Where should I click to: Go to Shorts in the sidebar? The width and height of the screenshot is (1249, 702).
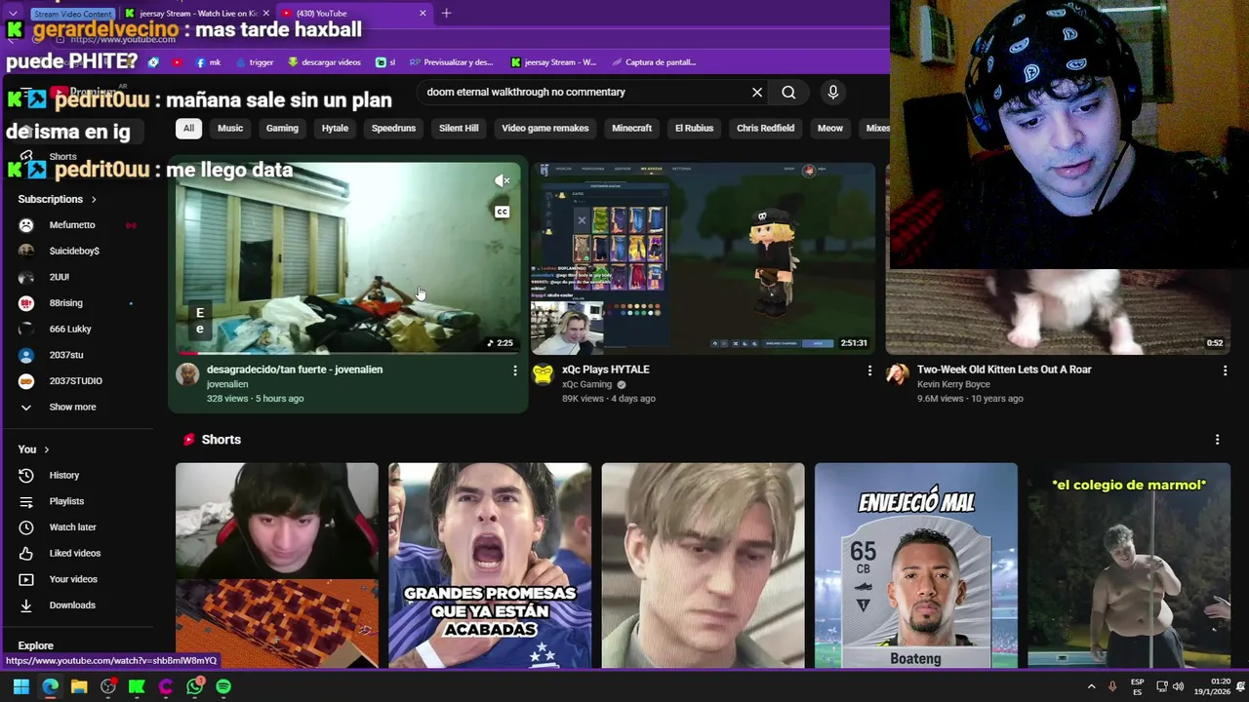click(62, 156)
